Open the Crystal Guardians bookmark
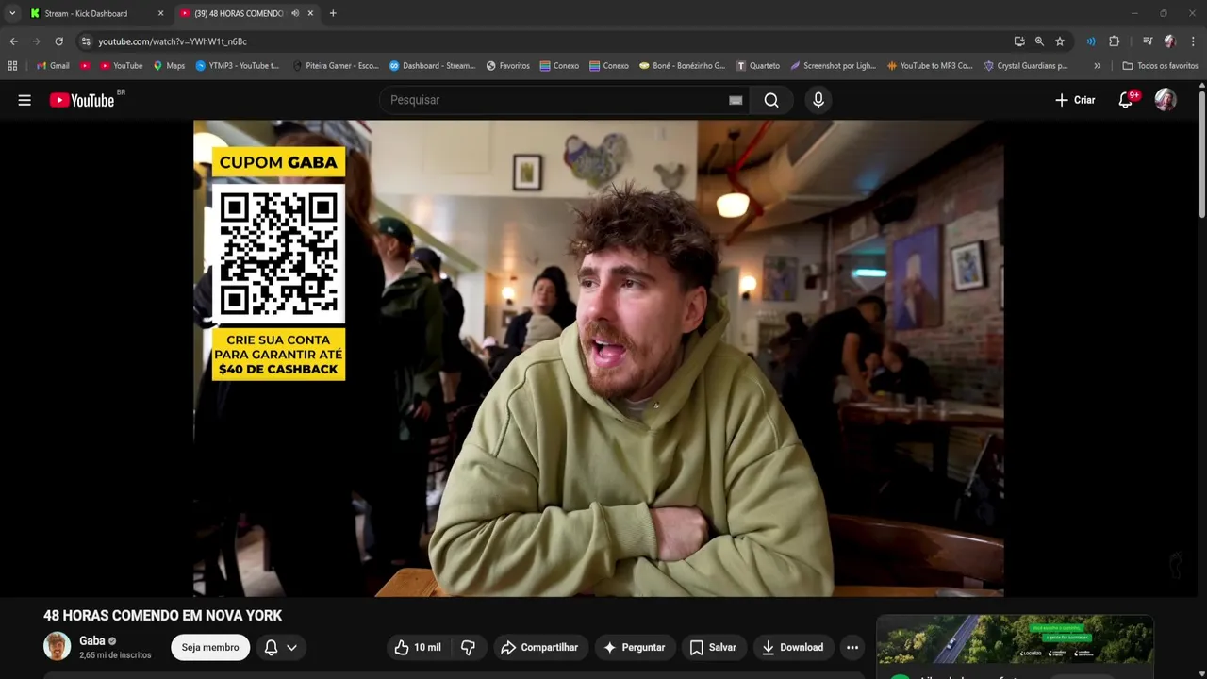 pyautogui.click(x=1026, y=66)
